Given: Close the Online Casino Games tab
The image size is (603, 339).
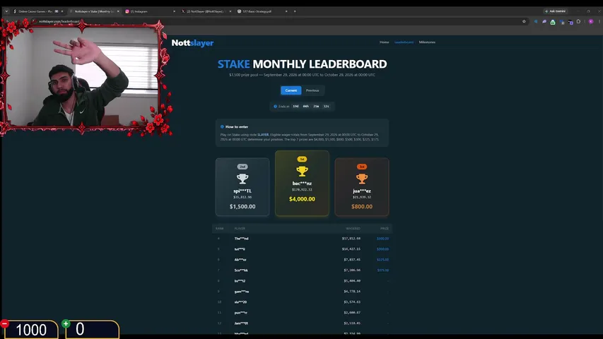Looking at the screenshot, I should (x=62, y=11).
